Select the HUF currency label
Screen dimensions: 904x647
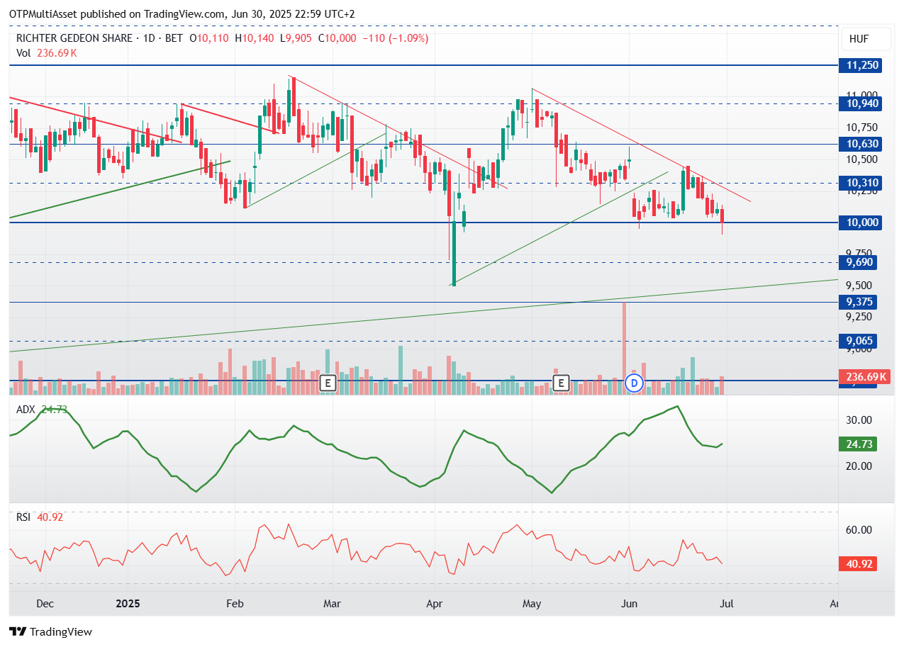[x=858, y=39]
